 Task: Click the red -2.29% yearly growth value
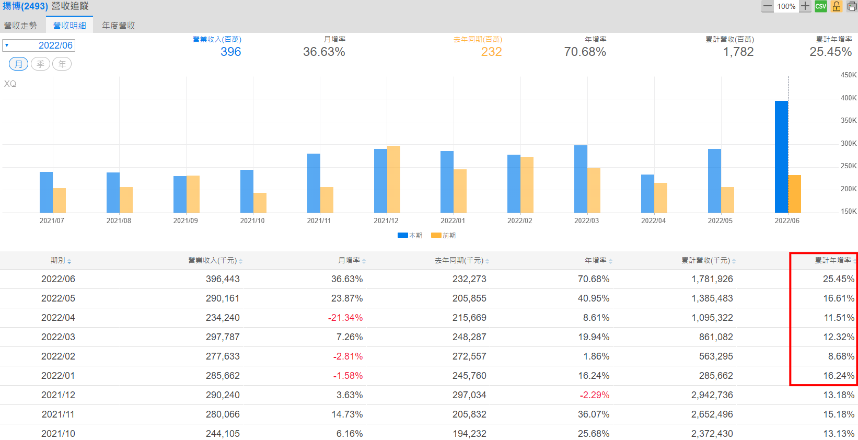(x=595, y=395)
